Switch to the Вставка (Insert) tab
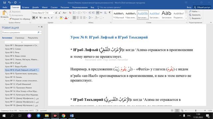 click(x=26, y=7)
